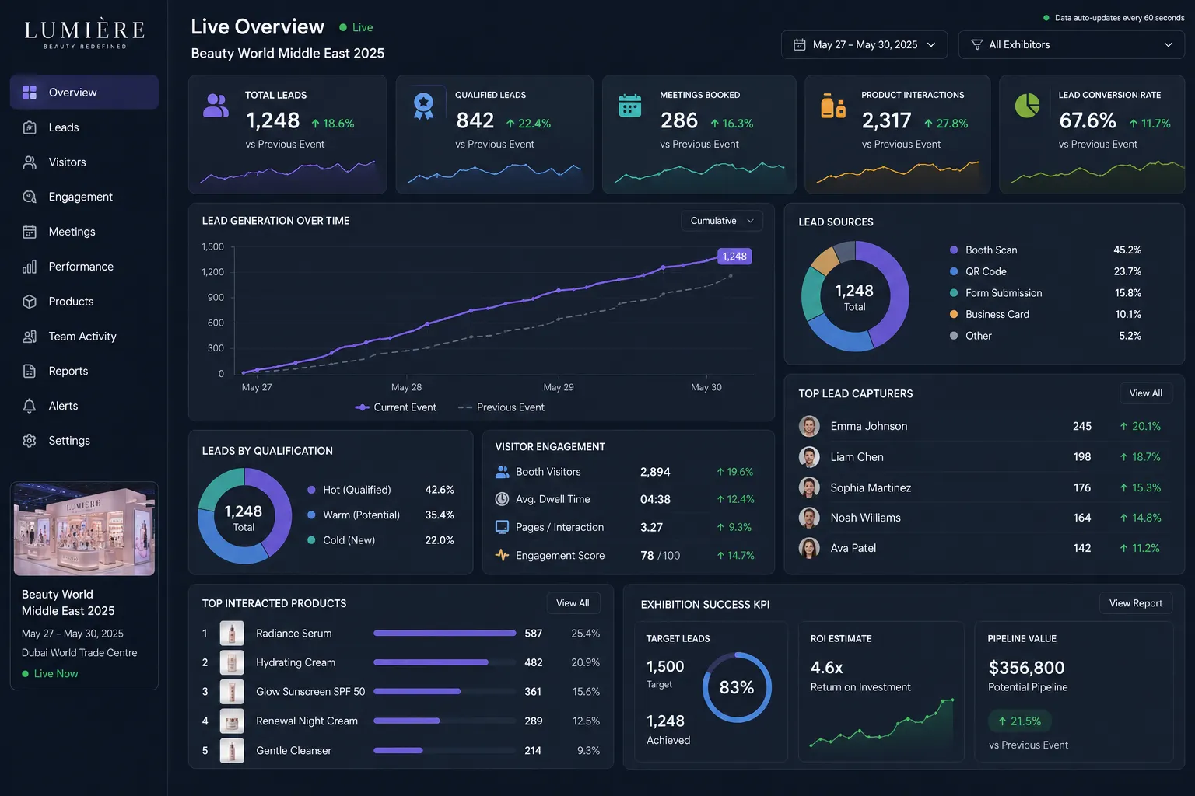Viewport: 1195px width, 796px height.
Task: Toggle the Other lead source legend entry
Action: pyautogui.click(x=971, y=336)
